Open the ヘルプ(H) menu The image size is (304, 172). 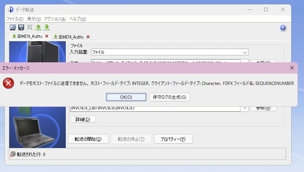pos(77,19)
